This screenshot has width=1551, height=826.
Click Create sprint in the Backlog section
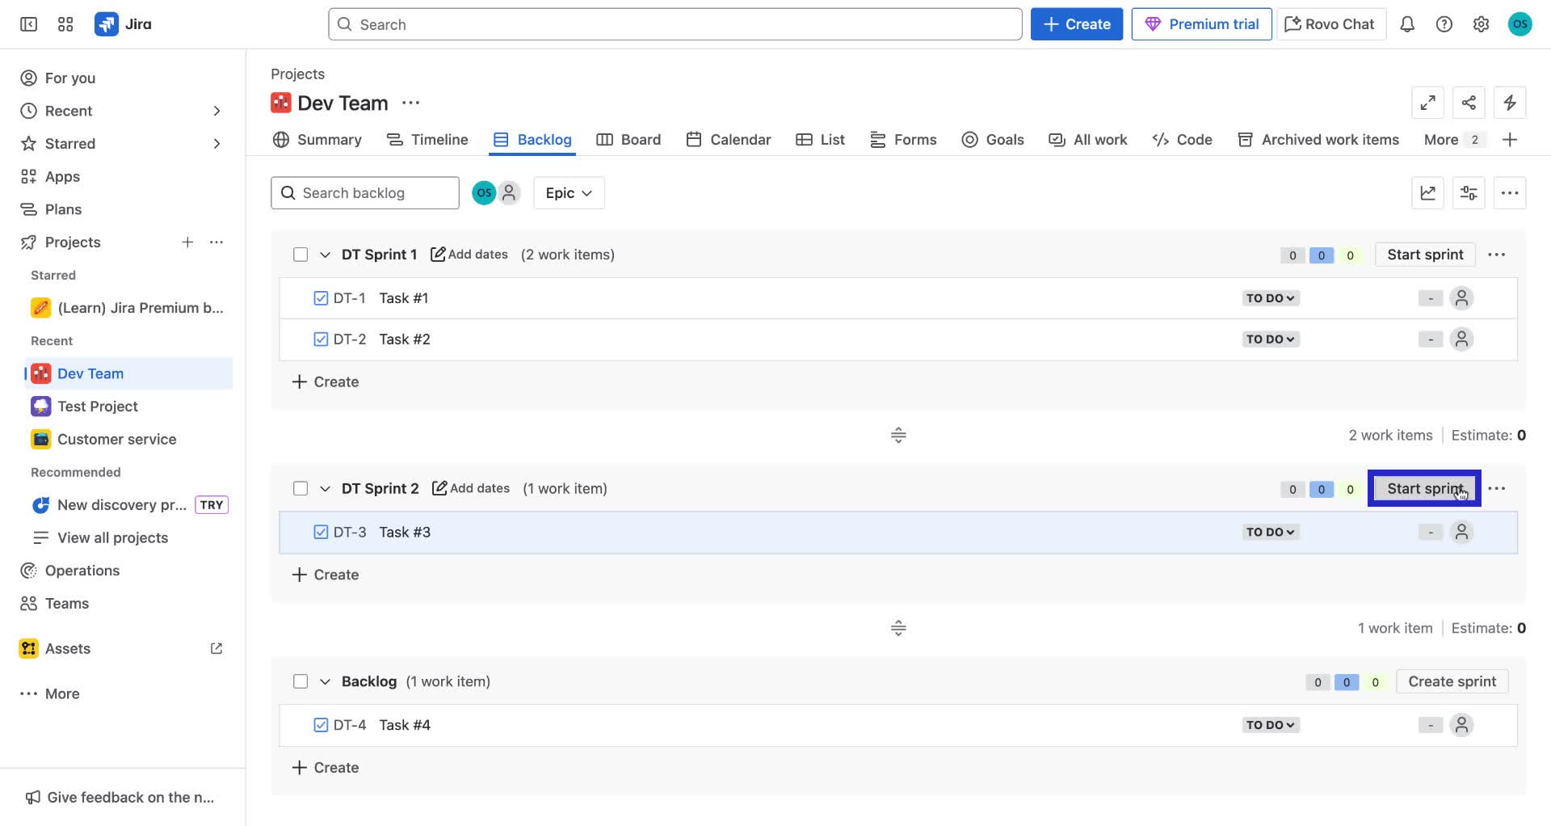pyautogui.click(x=1452, y=681)
